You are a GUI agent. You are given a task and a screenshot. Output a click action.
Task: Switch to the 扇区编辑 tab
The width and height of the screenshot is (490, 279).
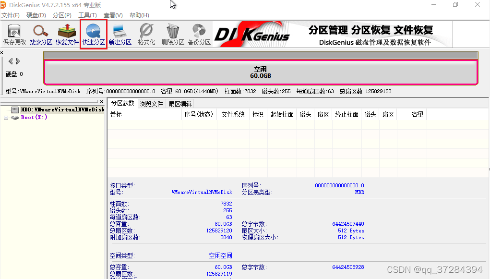click(180, 104)
